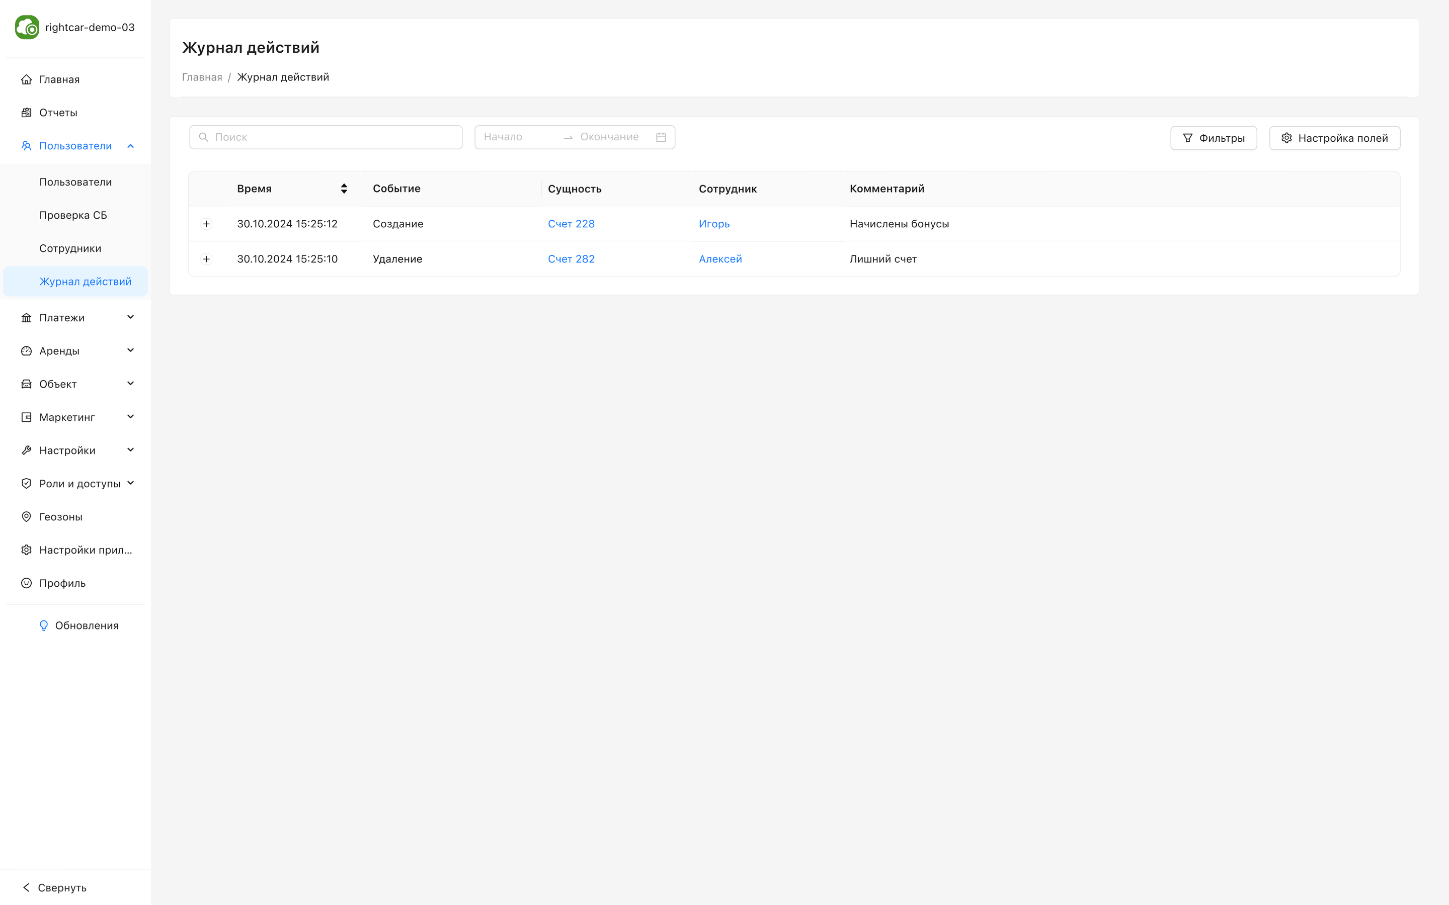Click the Профиль smiley icon
The image size is (1449, 905).
click(26, 583)
